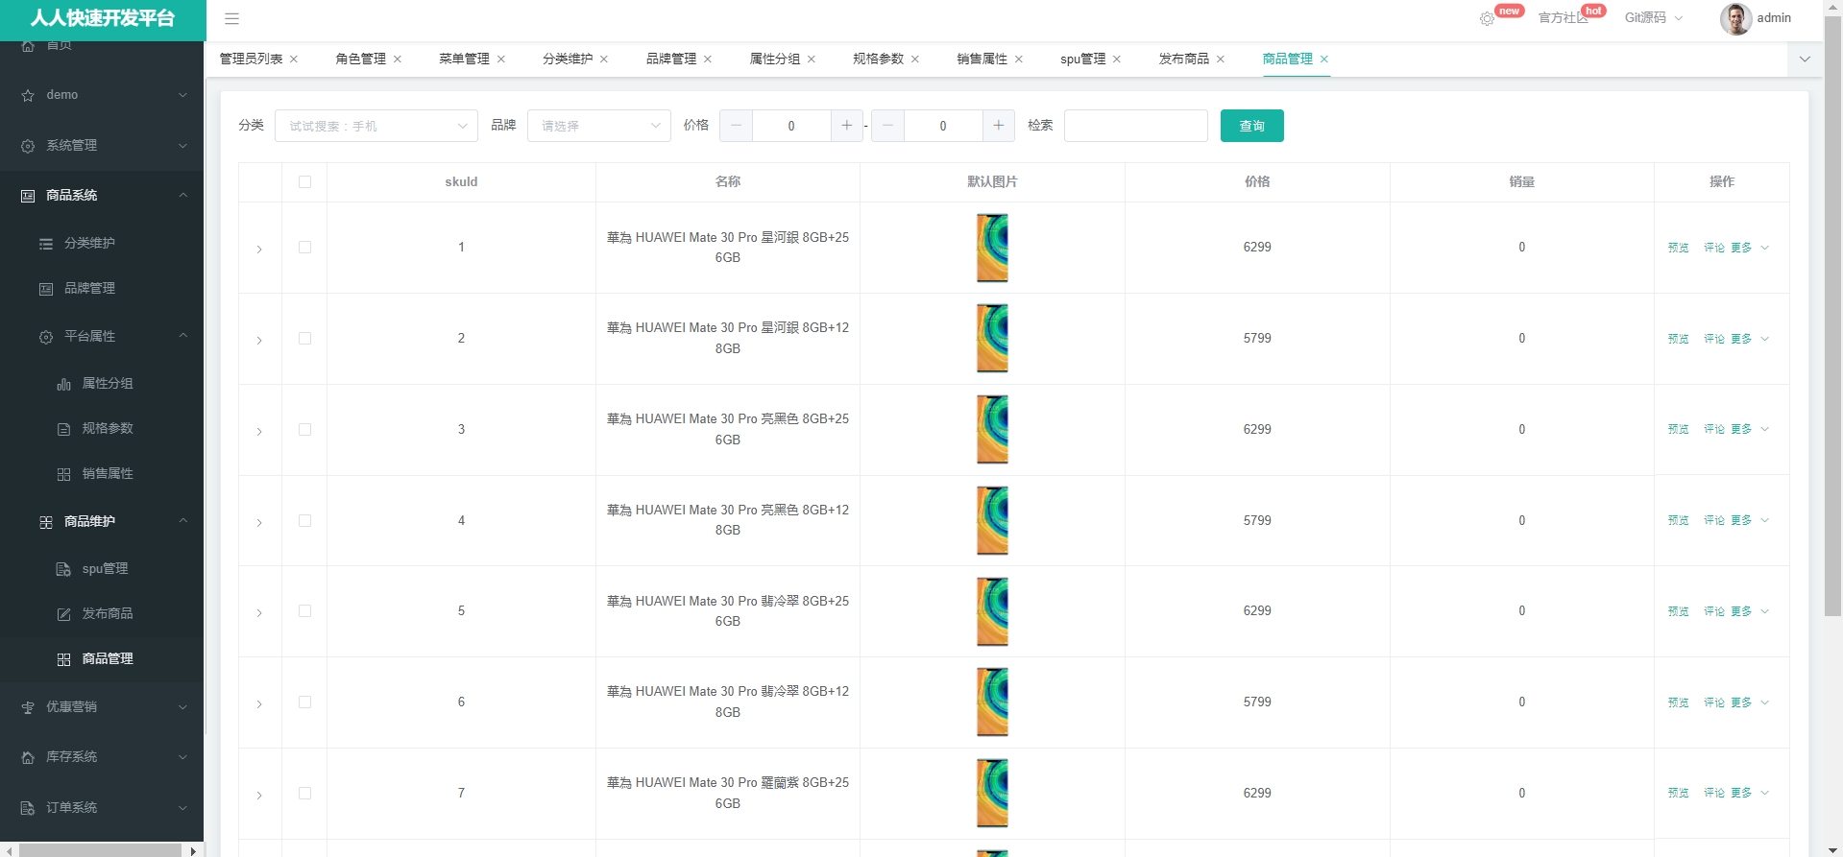Close the 品牌管理 tab
1843x857 pixels.
[x=708, y=60]
